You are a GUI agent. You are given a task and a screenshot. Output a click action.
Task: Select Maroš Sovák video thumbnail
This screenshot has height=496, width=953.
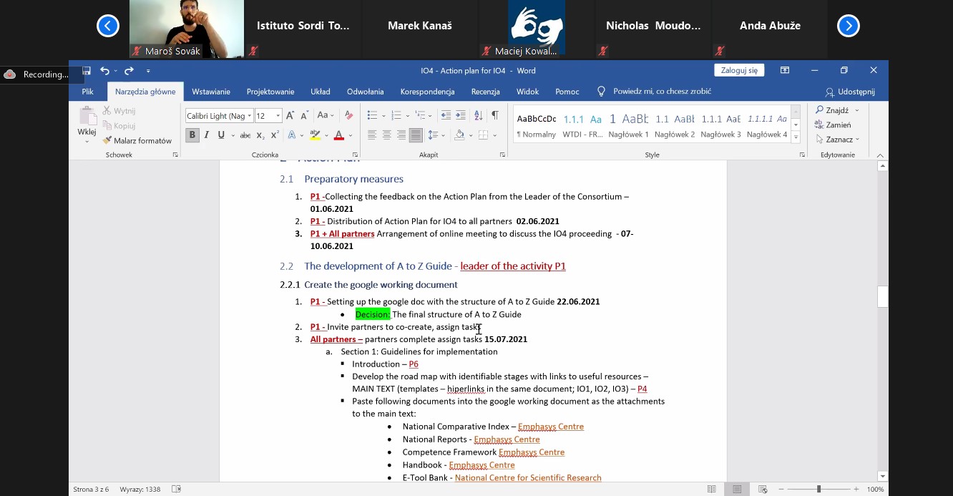click(x=186, y=29)
